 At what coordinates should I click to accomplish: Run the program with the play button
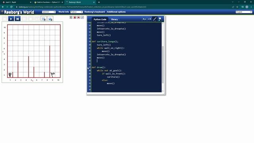coord(11,19)
